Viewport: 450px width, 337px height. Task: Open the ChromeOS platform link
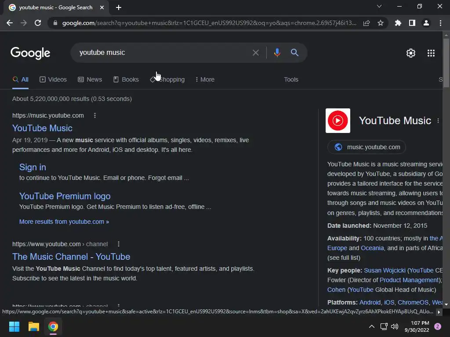(413, 302)
